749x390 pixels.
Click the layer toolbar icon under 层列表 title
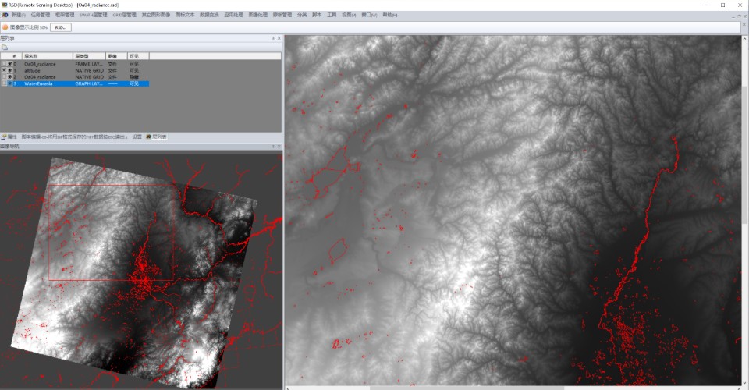(x=5, y=48)
